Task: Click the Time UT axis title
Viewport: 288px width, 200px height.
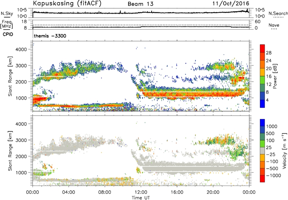Action: 141,198
